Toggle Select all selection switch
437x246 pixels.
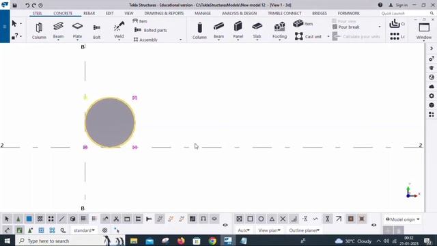(x=8, y=219)
